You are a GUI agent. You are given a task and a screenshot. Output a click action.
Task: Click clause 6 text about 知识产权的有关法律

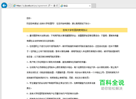(x=53, y=94)
